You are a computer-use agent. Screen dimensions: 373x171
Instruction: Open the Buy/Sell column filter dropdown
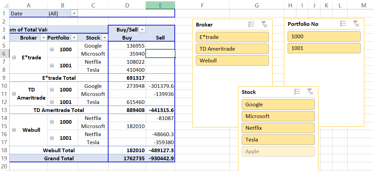click(x=142, y=30)
